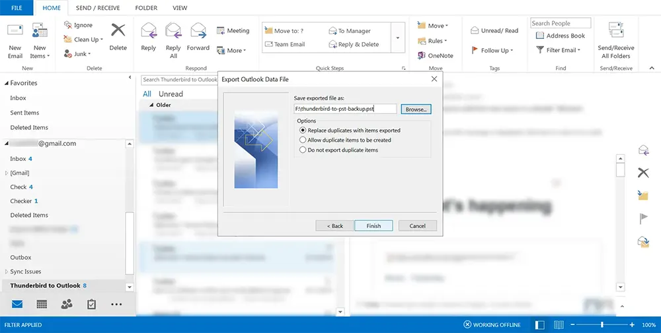Click the zoom in plus button

coord(632,324)
